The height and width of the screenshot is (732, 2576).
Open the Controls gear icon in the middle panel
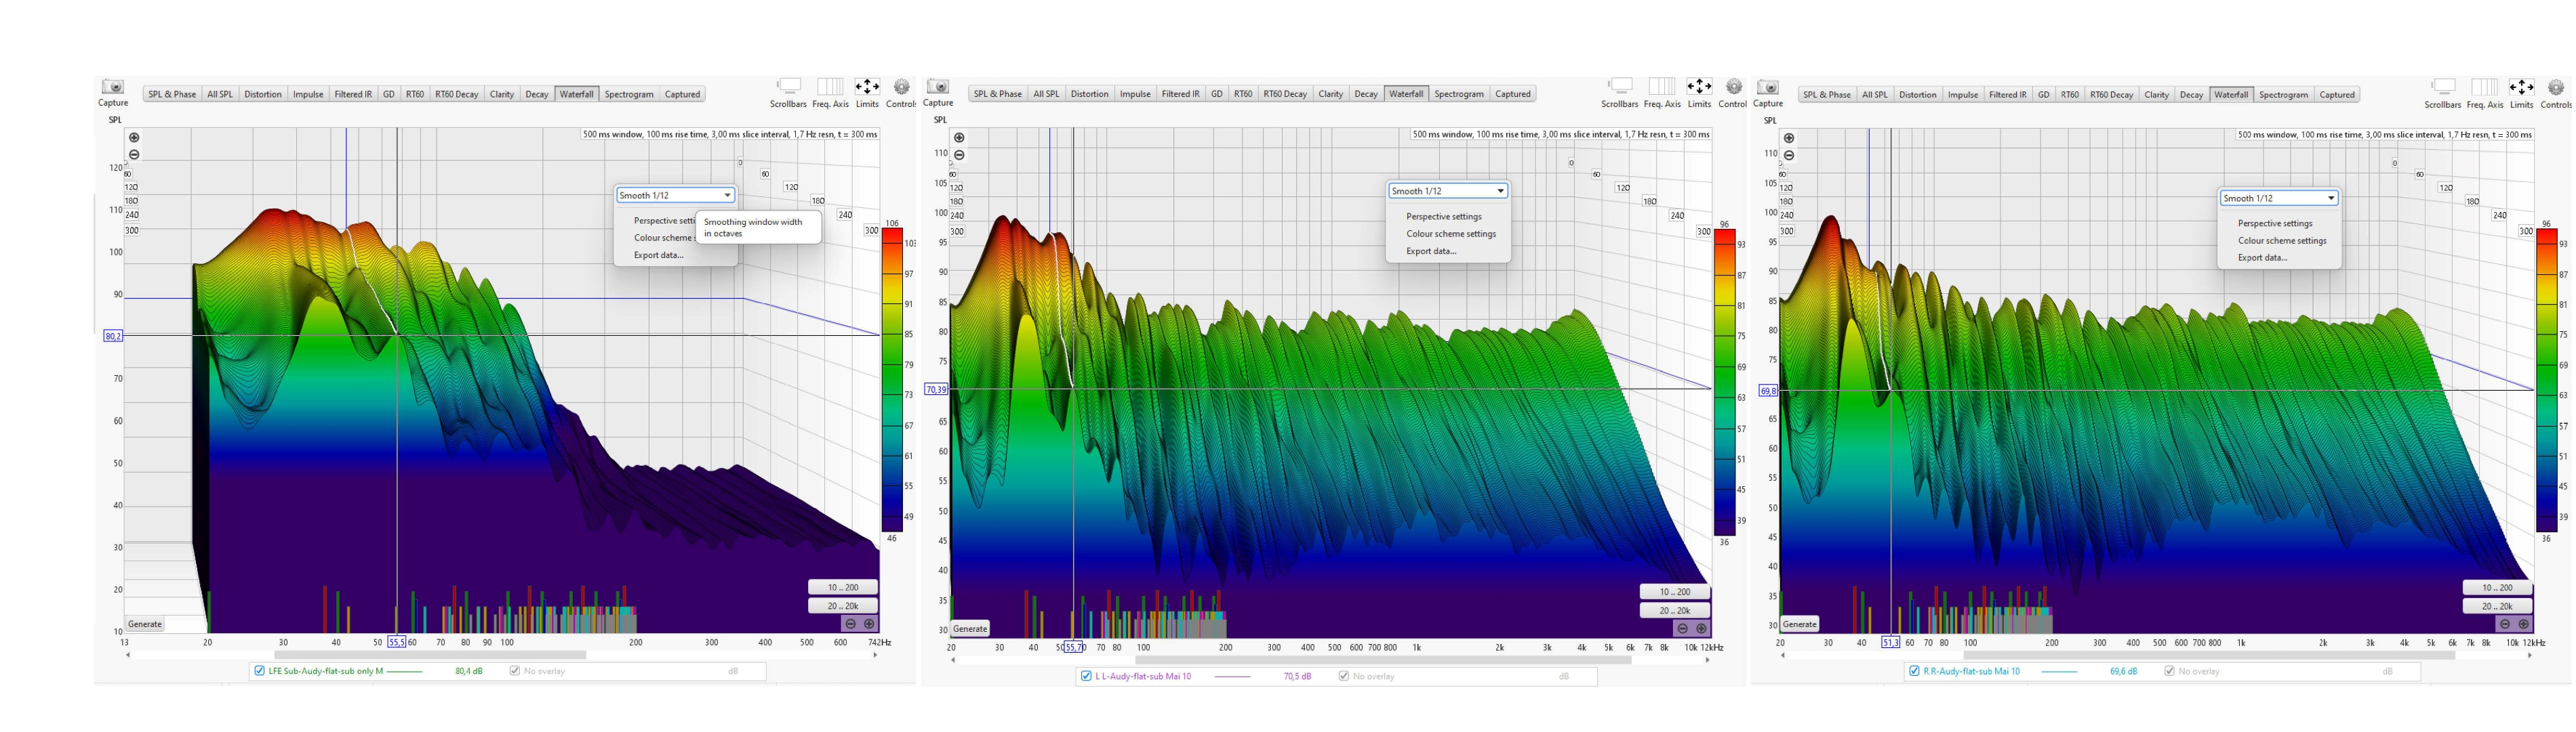click(1734, 86)
